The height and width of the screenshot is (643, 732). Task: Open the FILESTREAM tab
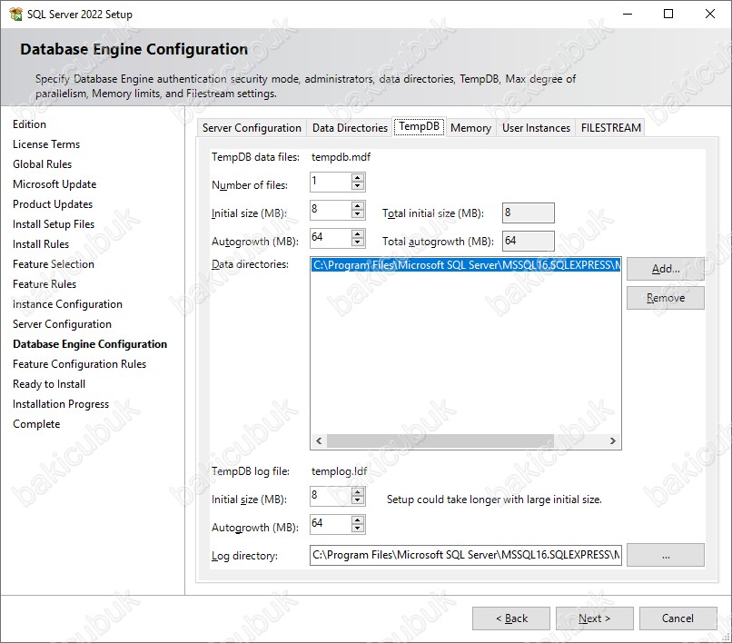[610, 128]
